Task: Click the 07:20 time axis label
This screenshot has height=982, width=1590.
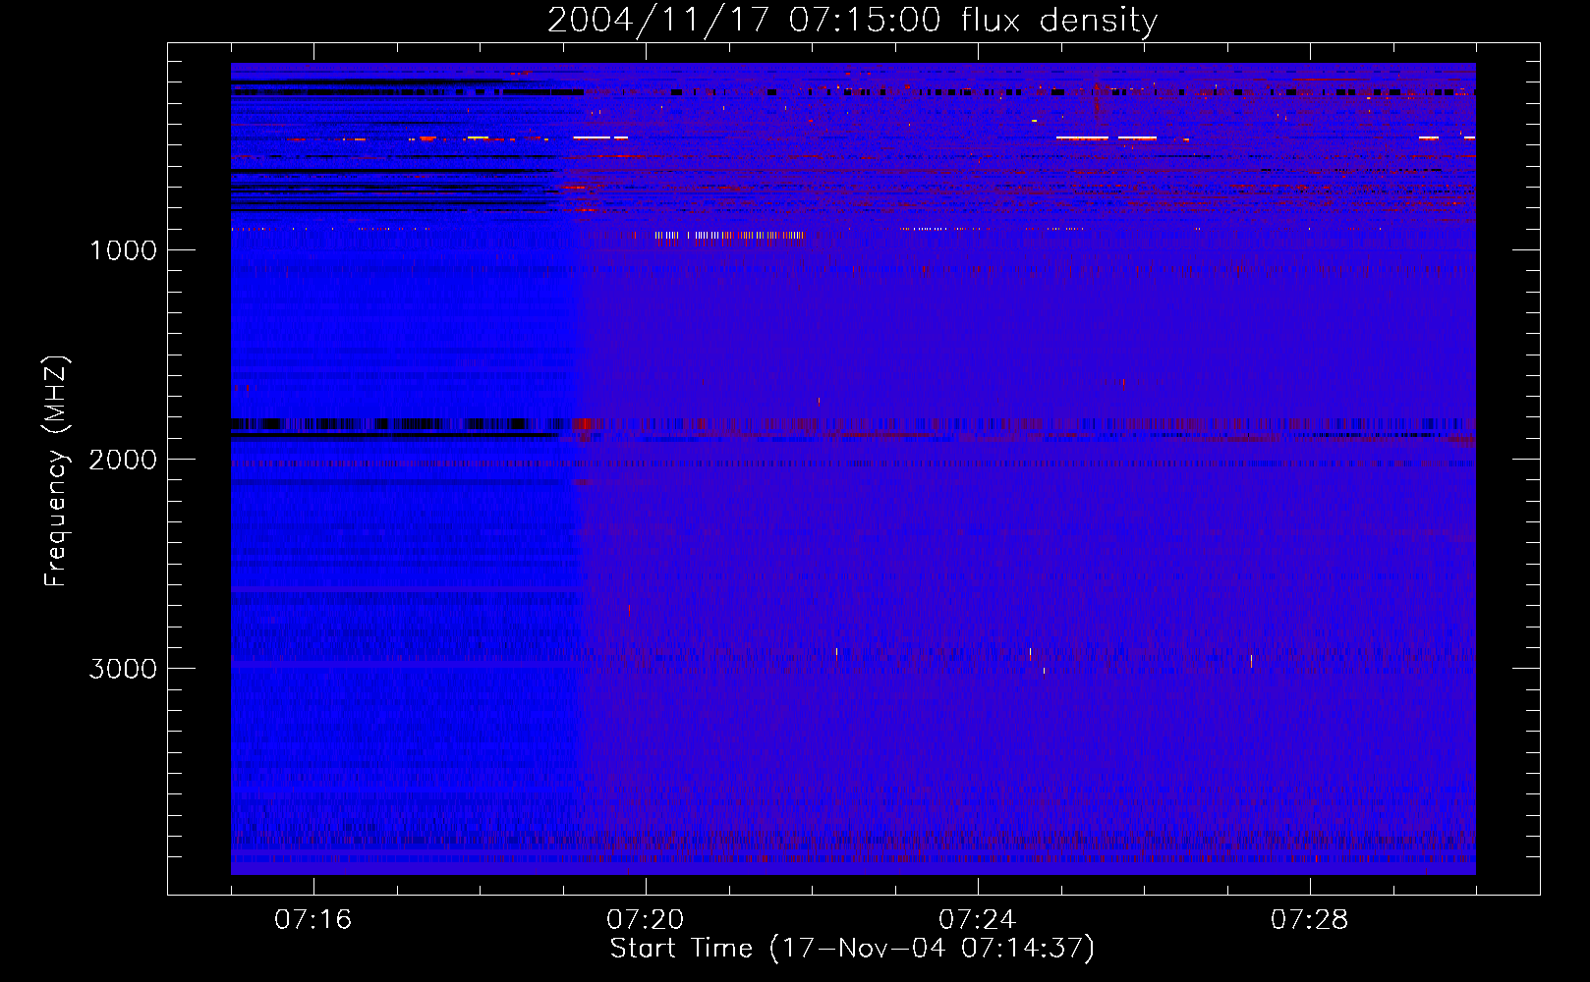Action: point(645,920)
